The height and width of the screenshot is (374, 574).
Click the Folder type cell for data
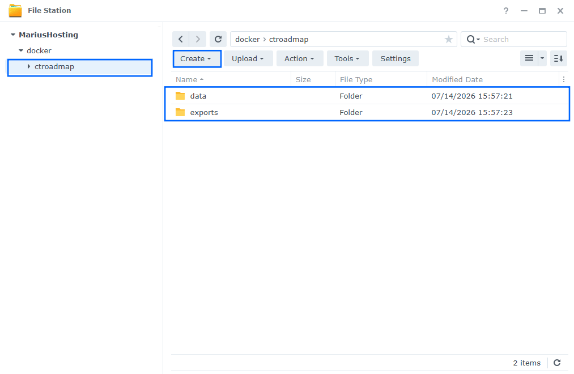click(x=351, y=96)
